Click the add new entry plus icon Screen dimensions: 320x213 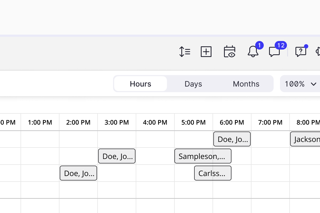pyautogui.click(x=206, y=52)
